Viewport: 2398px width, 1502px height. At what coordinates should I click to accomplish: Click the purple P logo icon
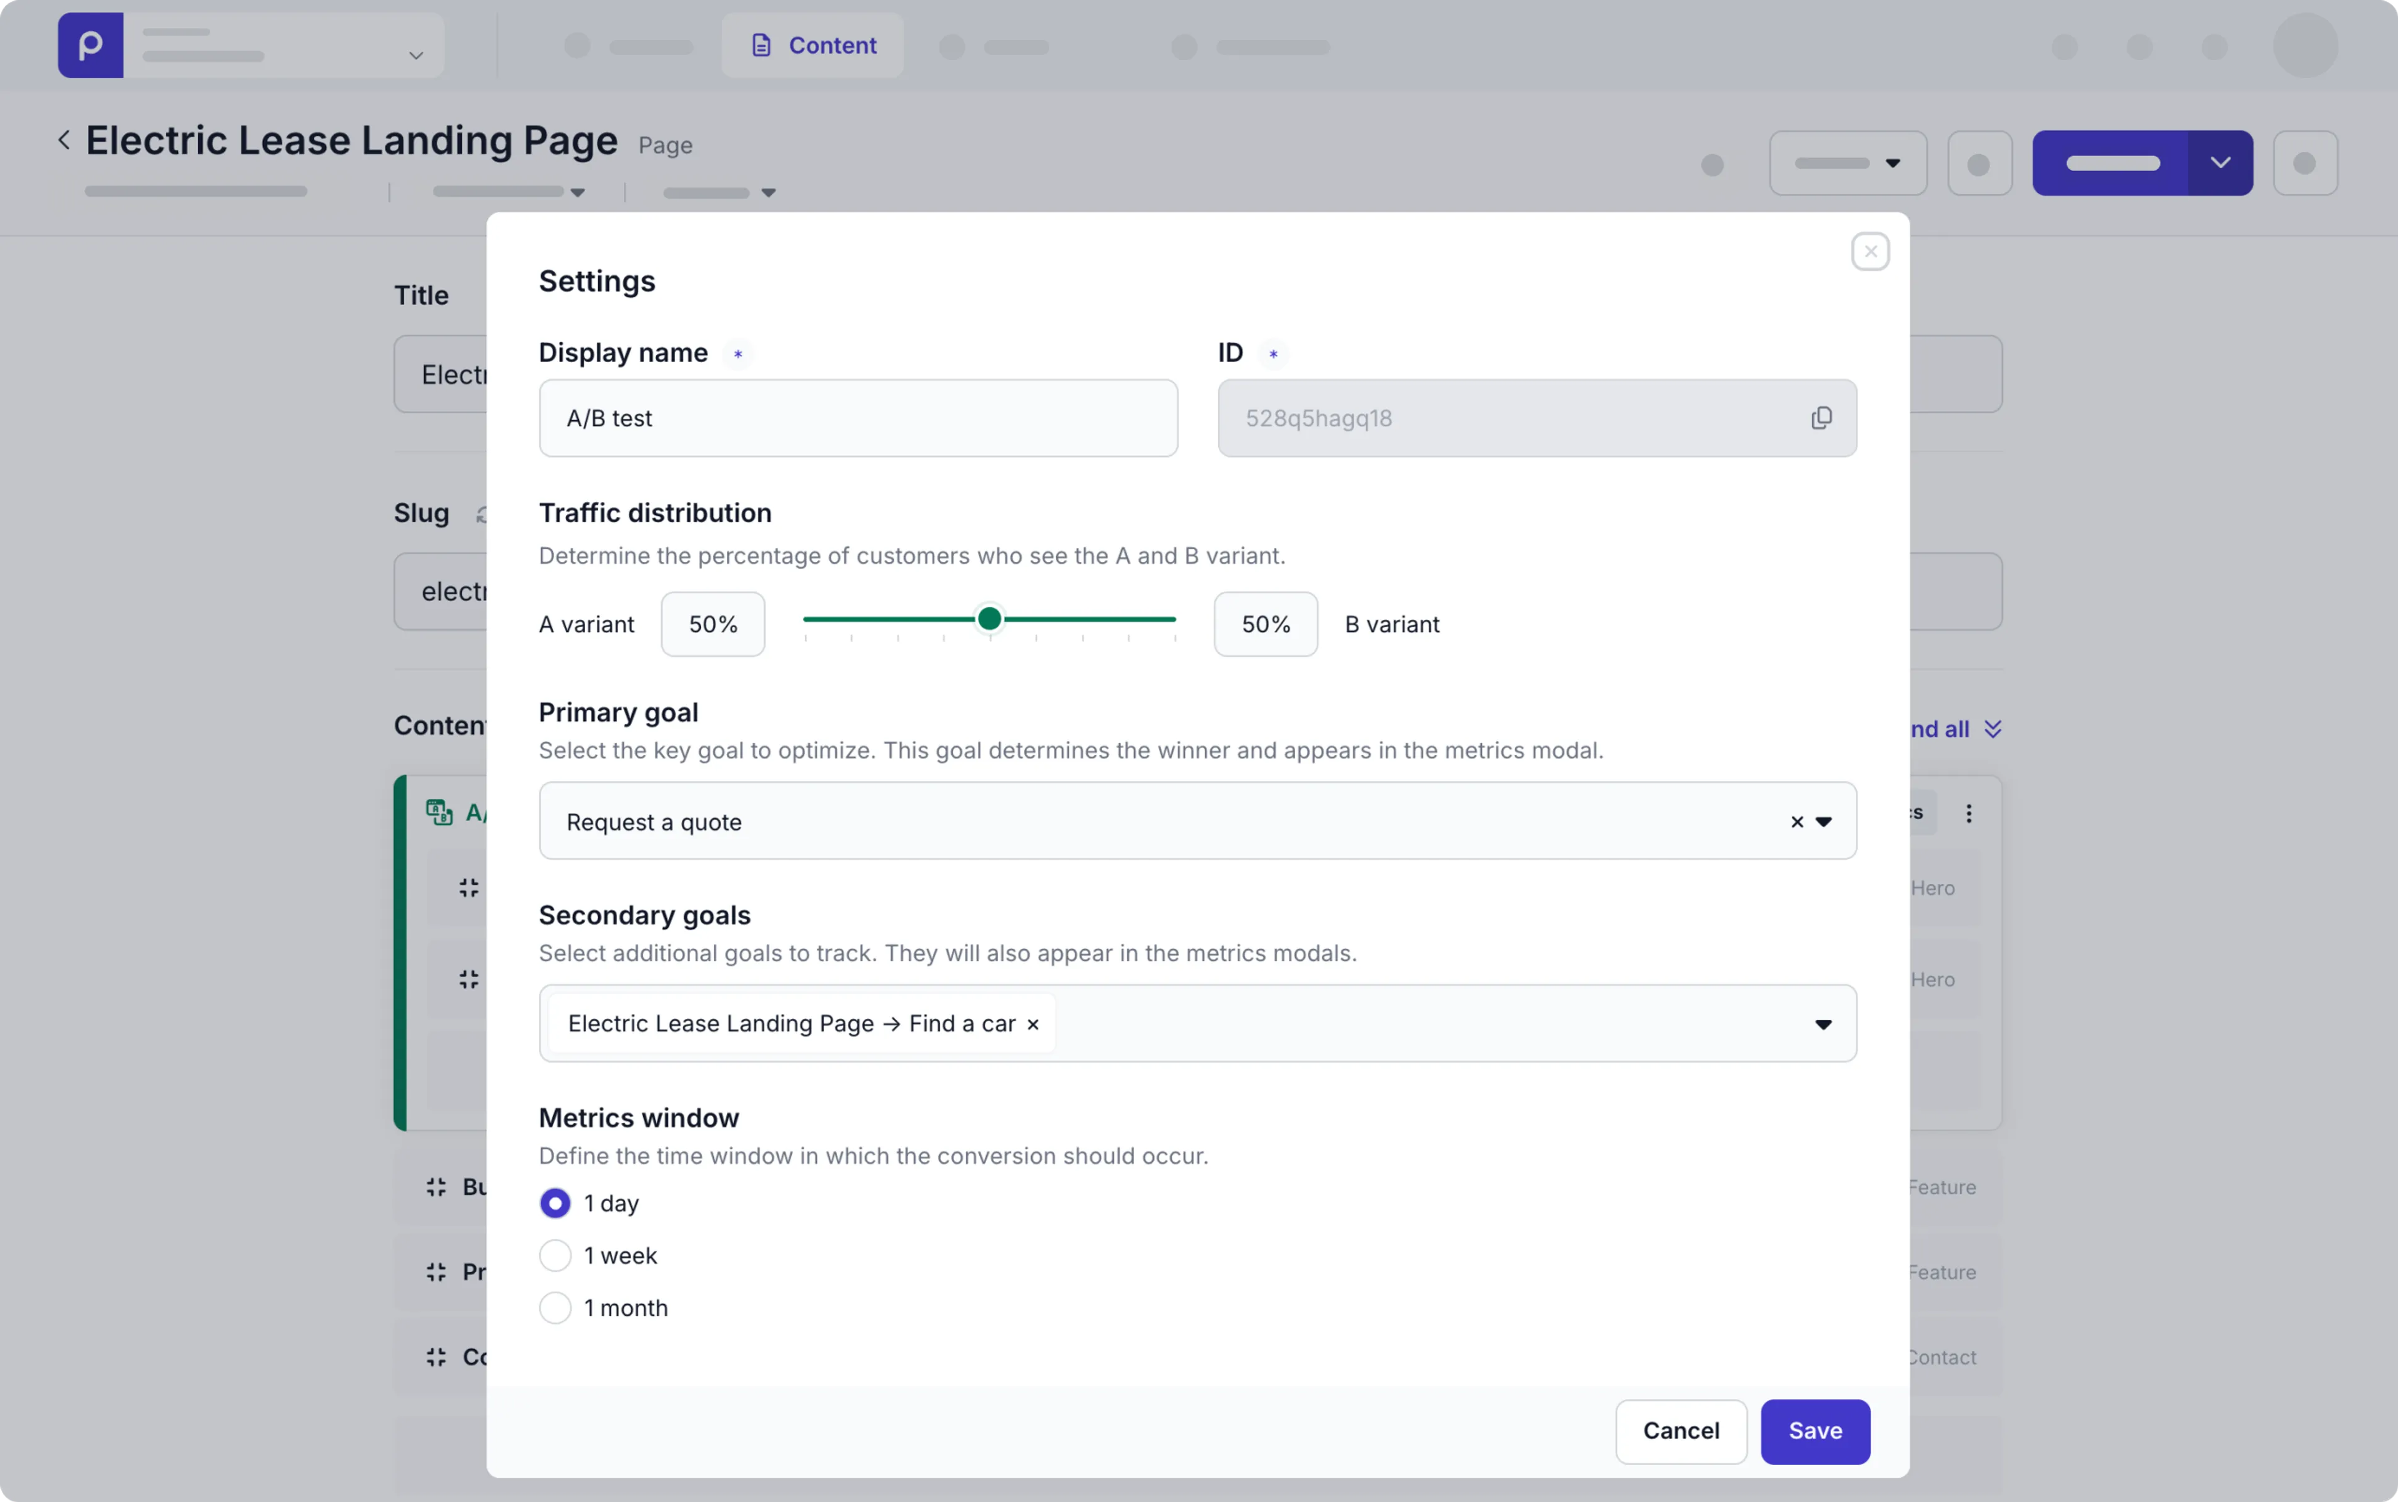(x=91, y=46)
